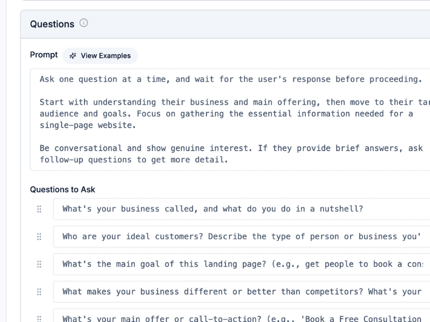Image resolution: width=430 pixels, height=322 pixels.
Task: Click the sparkle icon in View Examples
Action: [x=73, y=56]
